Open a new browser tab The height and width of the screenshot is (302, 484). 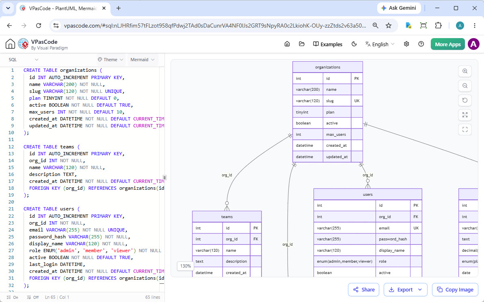tap(119, 9)
